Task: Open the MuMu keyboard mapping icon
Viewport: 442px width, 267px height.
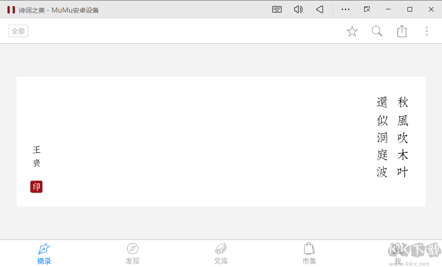Action: (x=277, y=9)
